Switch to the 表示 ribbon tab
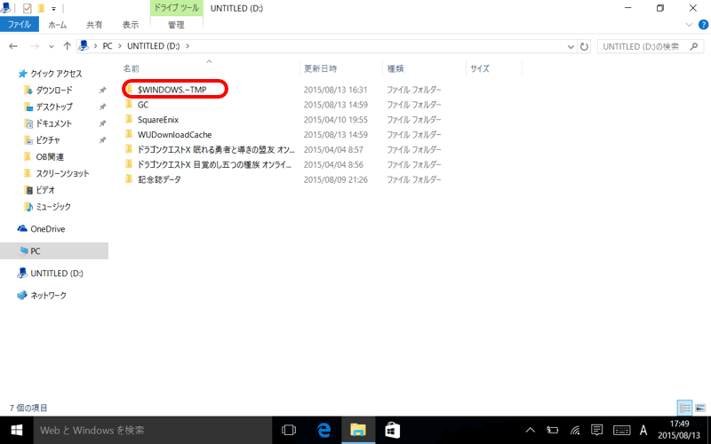711x444 pixels. point(131,25)
